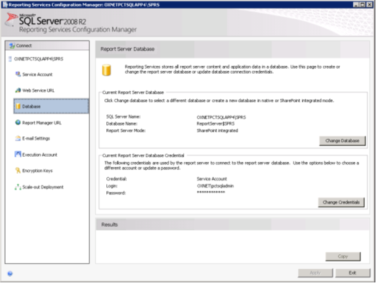Open the Web Service URL page

[x=38, y=91]
